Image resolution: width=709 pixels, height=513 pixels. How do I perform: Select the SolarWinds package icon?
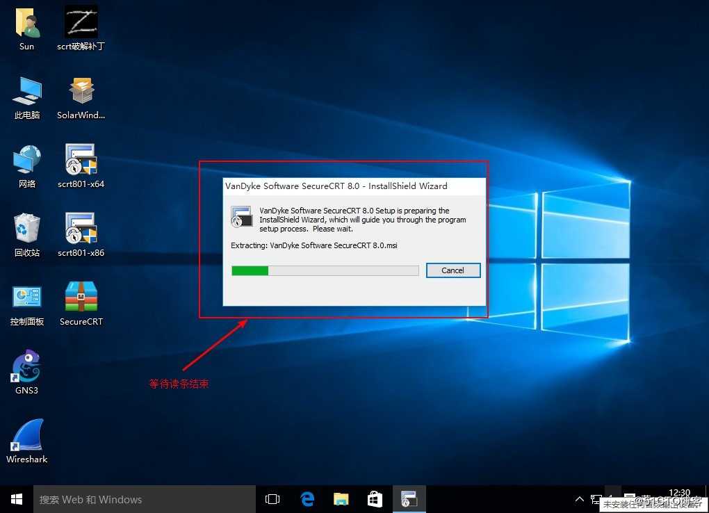(x=81, y=97)
